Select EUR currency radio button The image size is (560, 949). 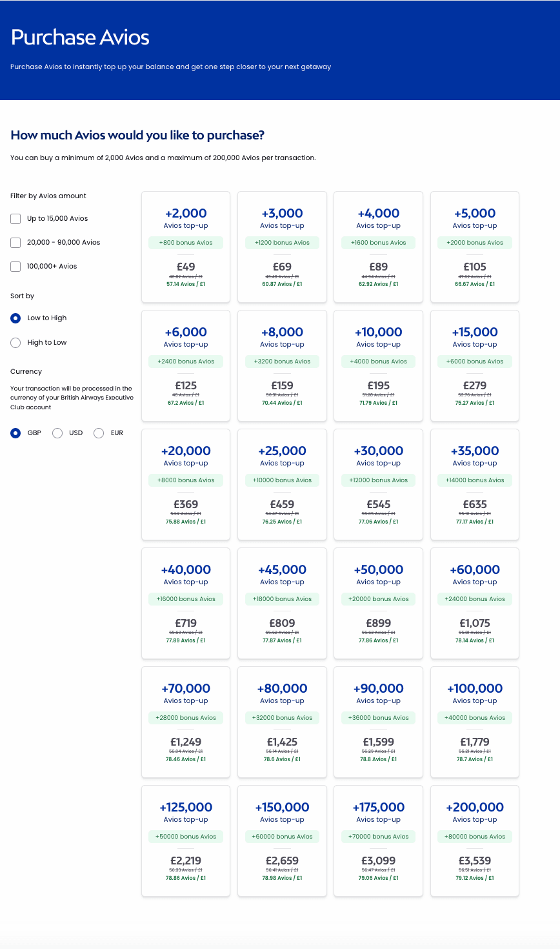(99, 433)
